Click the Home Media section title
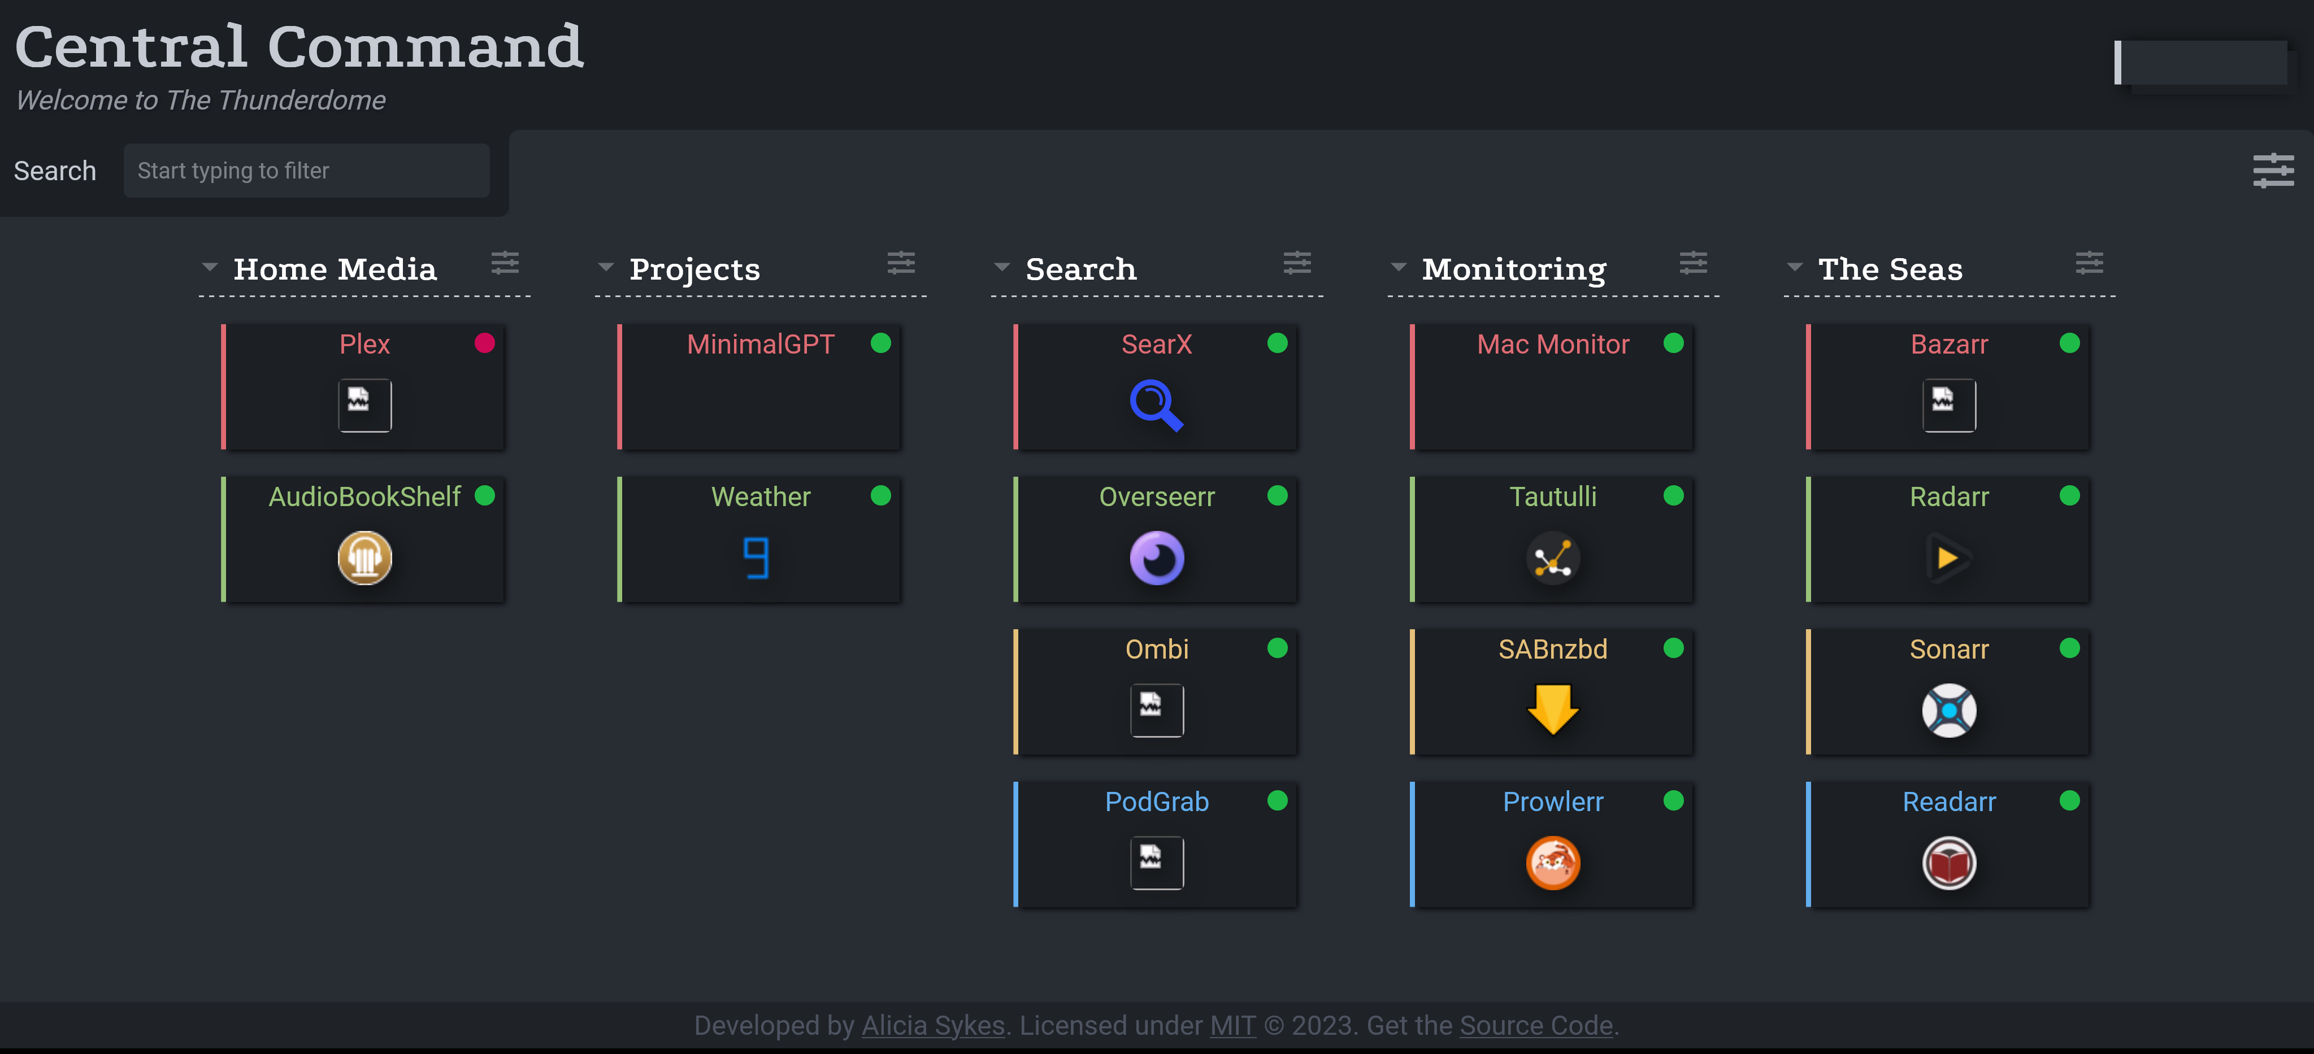The image size is (2314, 1054). [335, 269]
